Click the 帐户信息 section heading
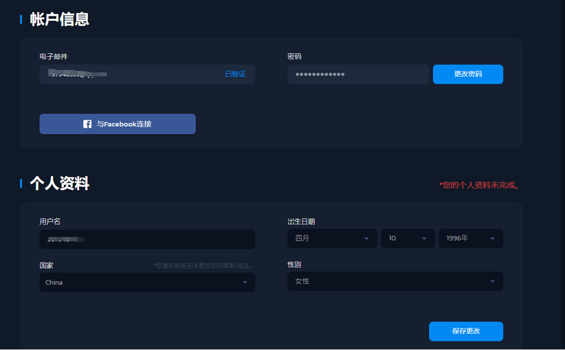 coord(59,19)
